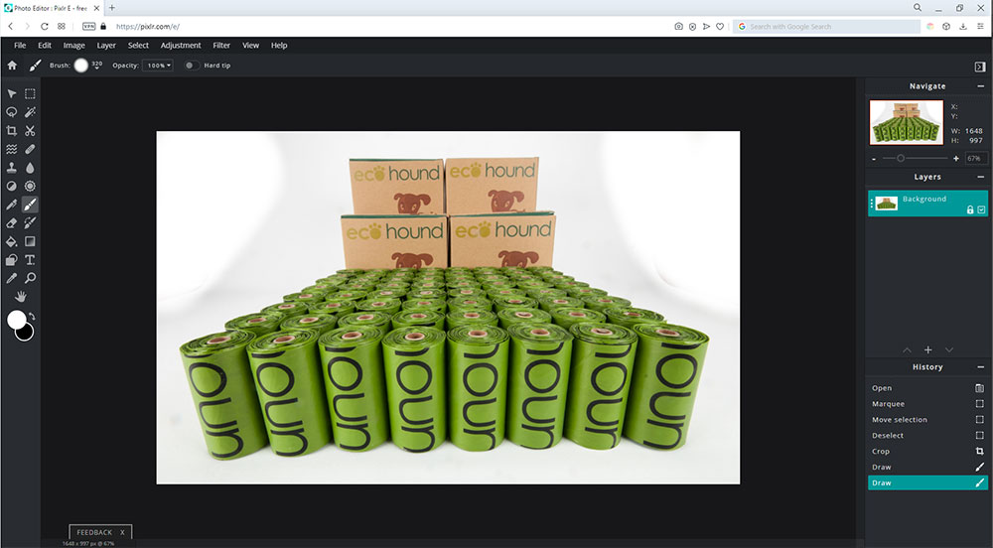Open the Layer menu

pos(106,46)
